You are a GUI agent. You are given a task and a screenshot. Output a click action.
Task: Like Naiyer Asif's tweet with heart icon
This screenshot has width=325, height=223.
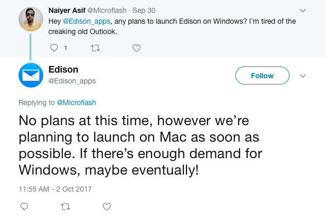click(136, 48)
